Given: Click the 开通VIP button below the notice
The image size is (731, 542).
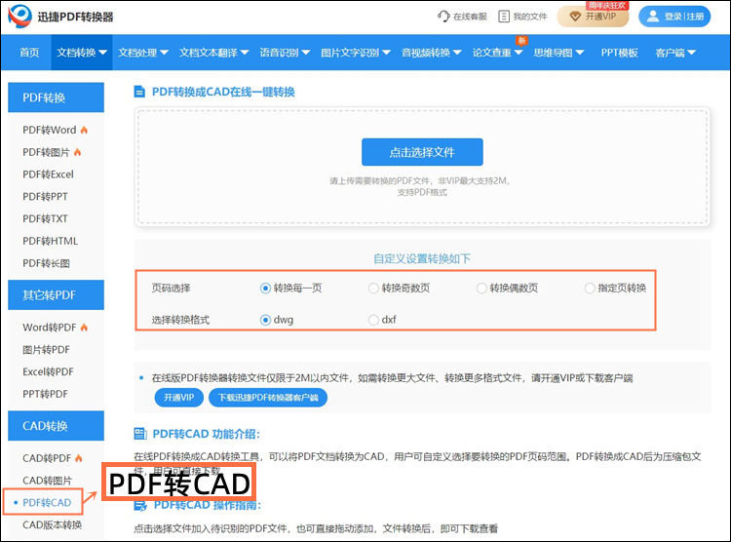Looking at the screenshot, I should (x=178, y=398).
